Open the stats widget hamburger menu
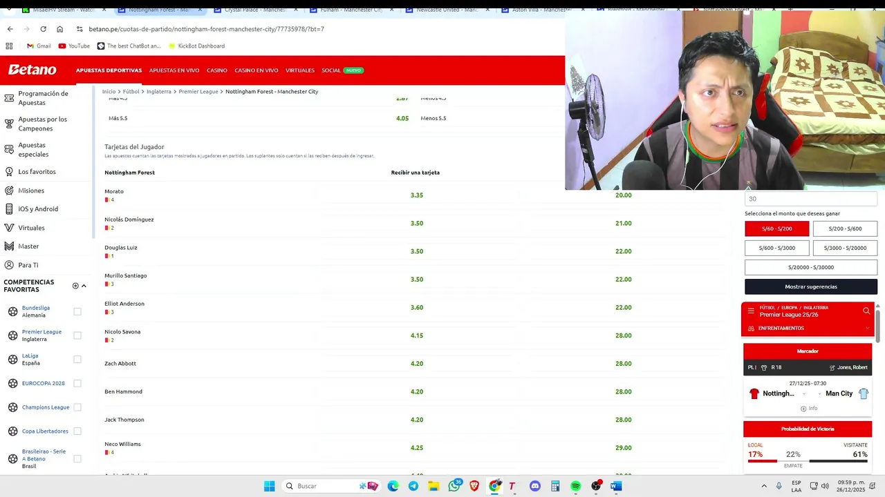This screenshot has width=885, height=497. click(751, 311)
